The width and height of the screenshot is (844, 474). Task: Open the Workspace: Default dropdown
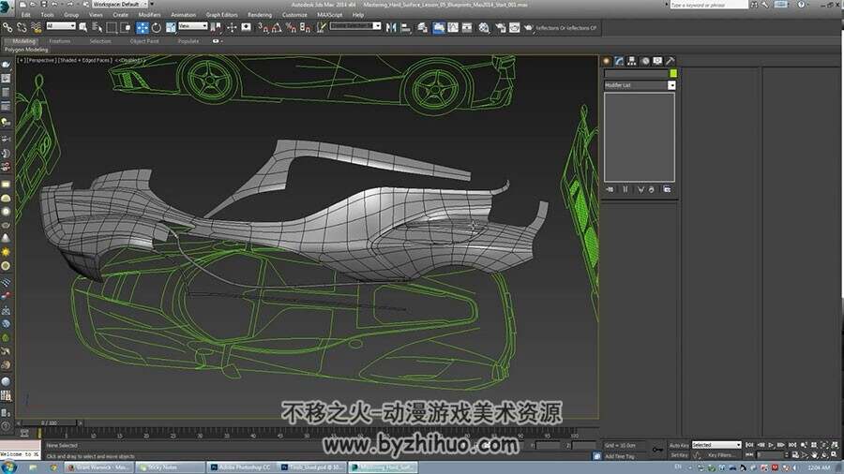coord(119,4)
